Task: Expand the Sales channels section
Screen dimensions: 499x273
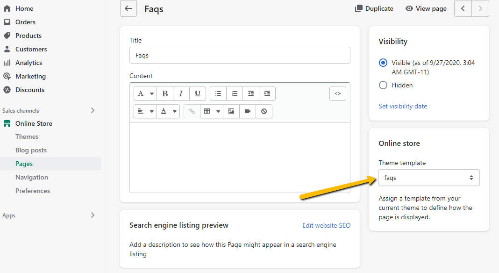Action: tap(93, 111)
